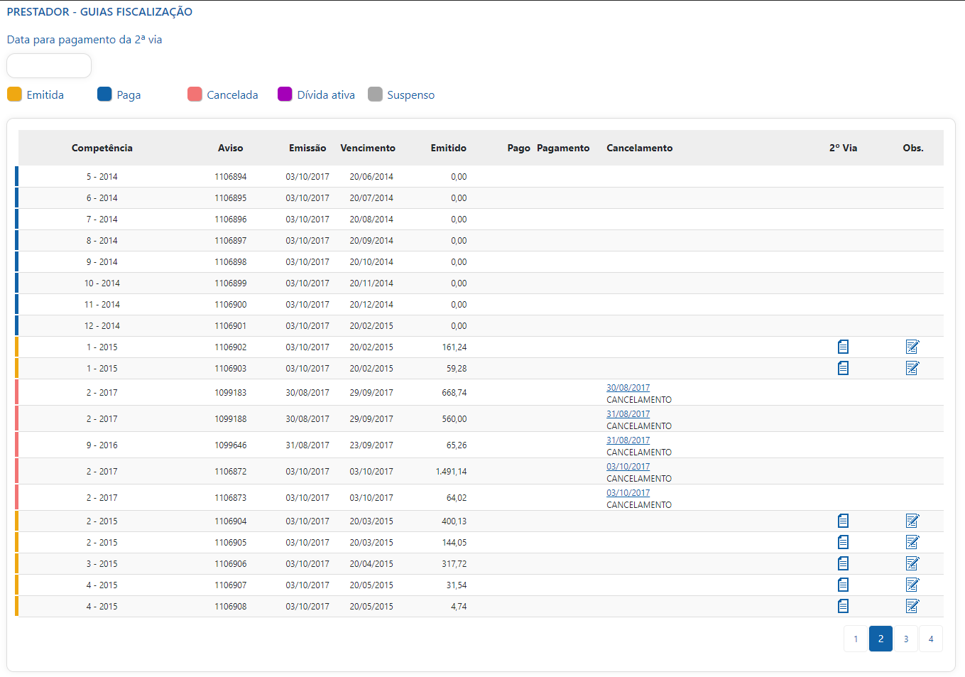965x677 pixels.
Task: Edit observation for aviso 1106906
Action: click(912, 563)
